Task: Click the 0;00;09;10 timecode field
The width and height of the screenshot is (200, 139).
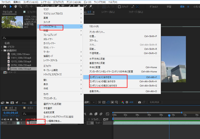Action: (x=9, y=113)
